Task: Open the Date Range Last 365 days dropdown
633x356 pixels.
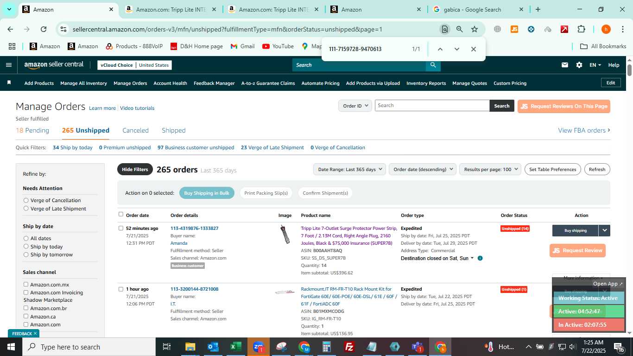Action: [349, 169]
